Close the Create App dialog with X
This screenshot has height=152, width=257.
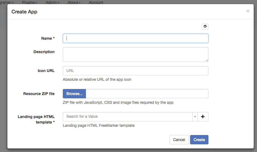click(248, 11)
